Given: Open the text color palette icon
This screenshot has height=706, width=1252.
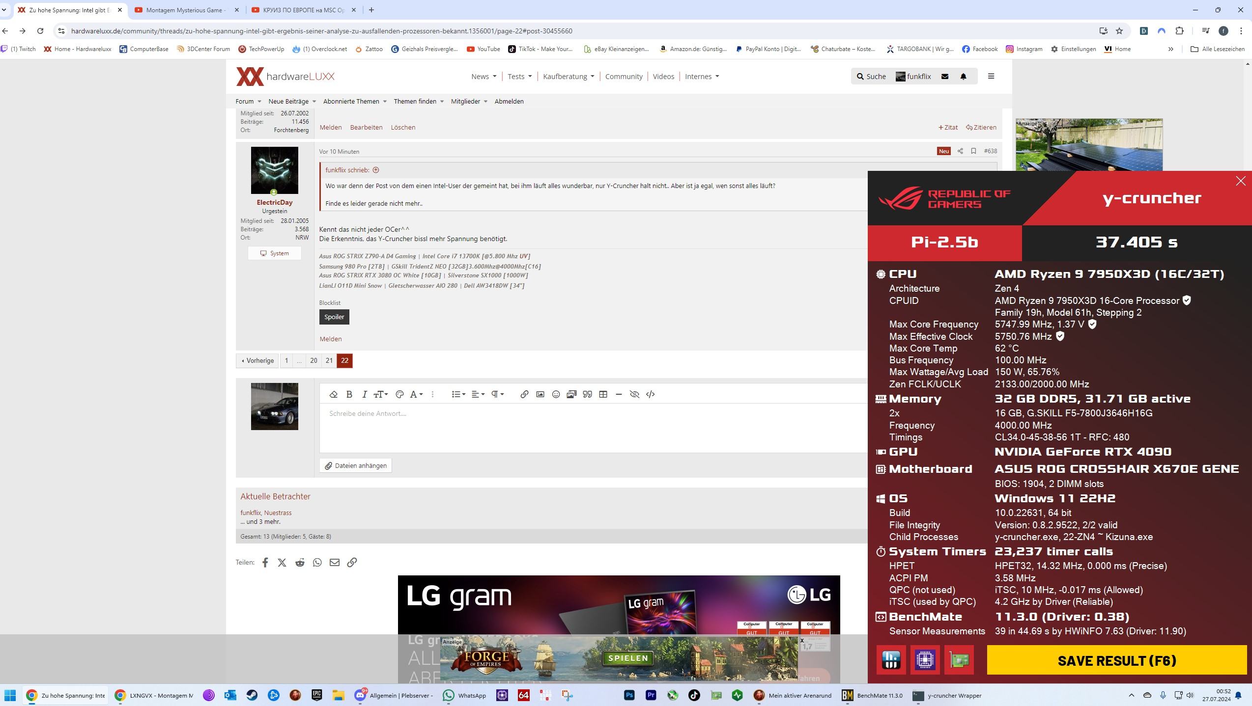Looking at the screenshot, I should coord(399,394).
